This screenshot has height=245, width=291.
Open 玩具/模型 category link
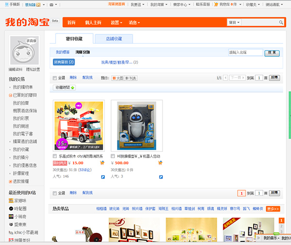tap(117, 63)
